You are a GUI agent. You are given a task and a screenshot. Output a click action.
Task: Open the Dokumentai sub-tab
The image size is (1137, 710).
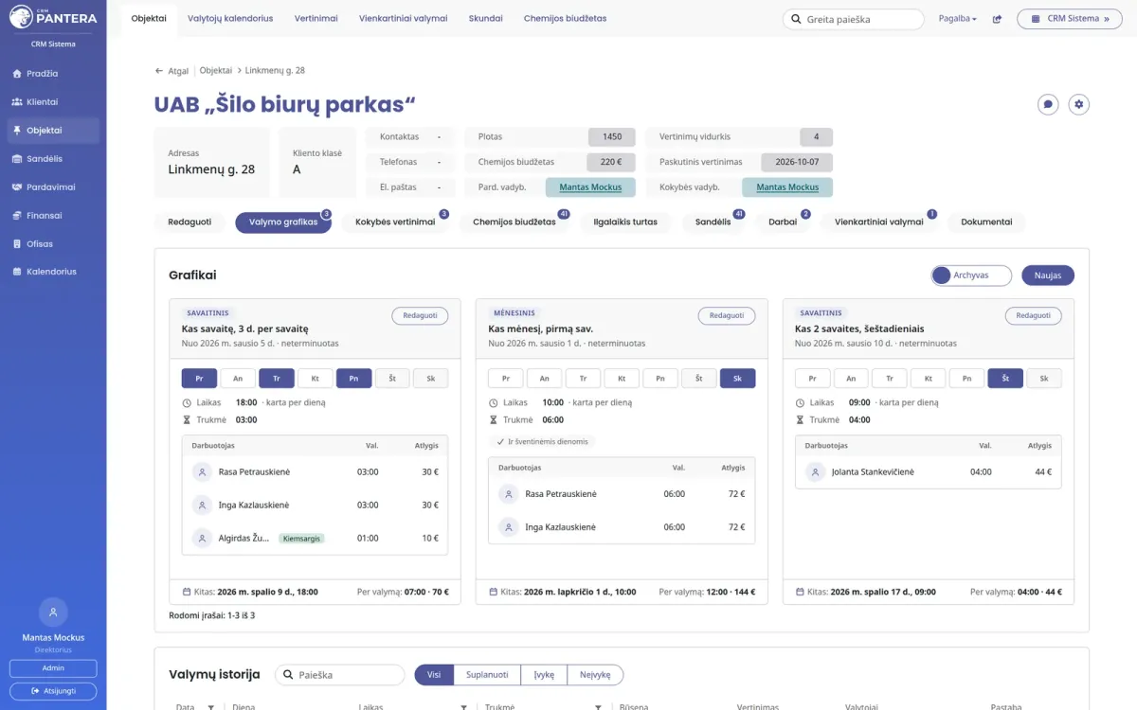986,222
